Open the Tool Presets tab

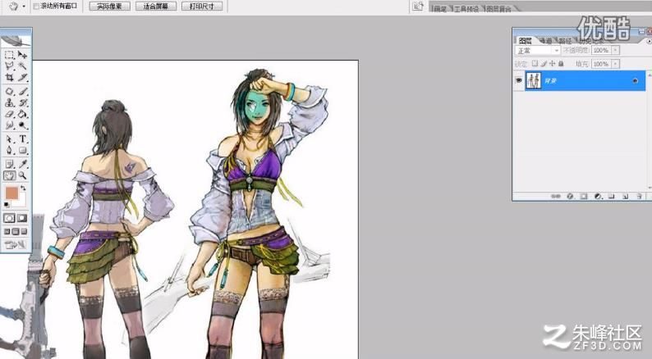[466, 9]
